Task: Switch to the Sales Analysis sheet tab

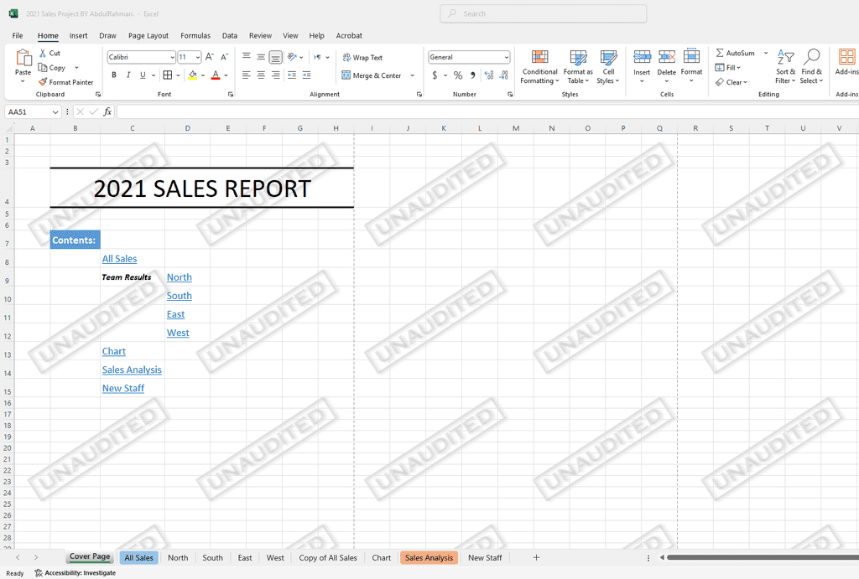Action: point(429,557)
